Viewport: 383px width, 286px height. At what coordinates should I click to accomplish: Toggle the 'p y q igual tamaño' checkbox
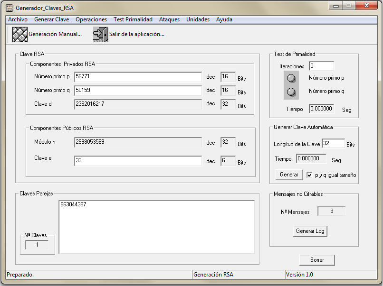pos(309,175)
